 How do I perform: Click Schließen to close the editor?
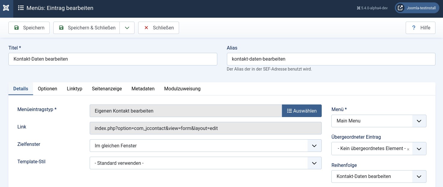159,28
